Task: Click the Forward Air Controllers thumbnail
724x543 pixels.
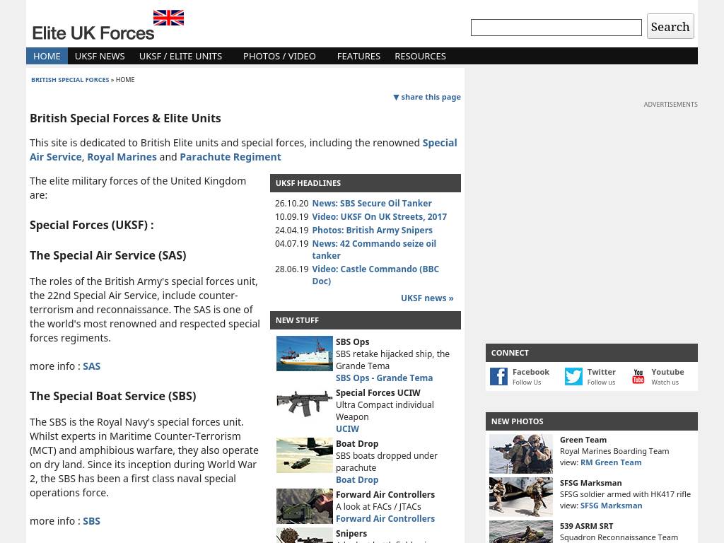Action: tap(304, 506)
